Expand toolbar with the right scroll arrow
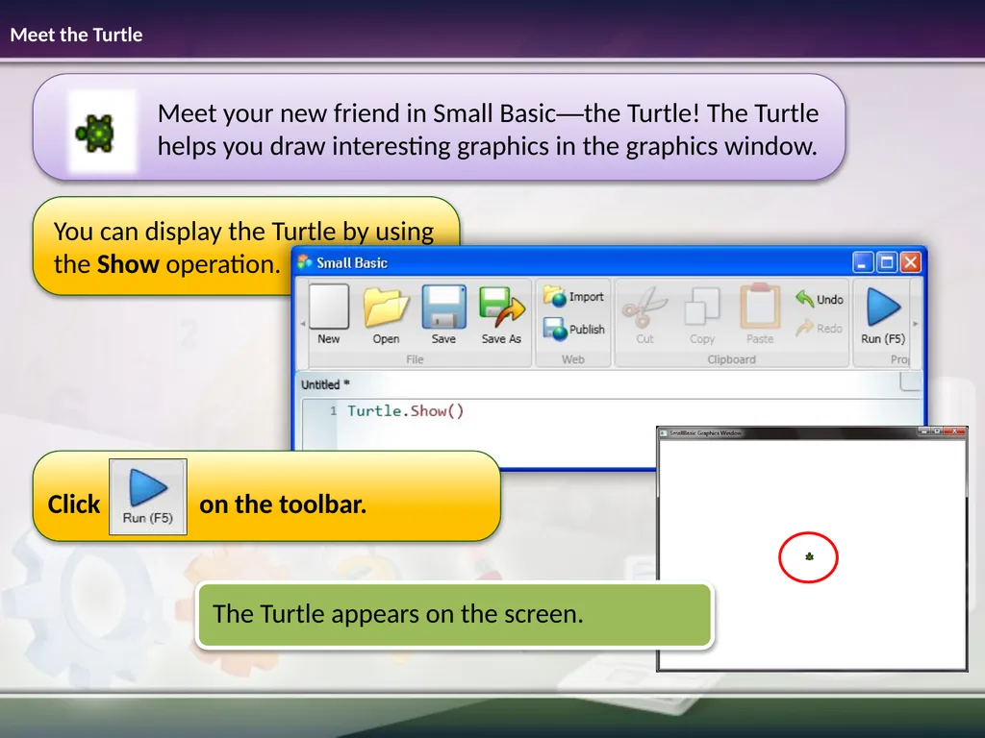This screenshot has height=738, width=985. pyautogui.click(x=916, y=324)
